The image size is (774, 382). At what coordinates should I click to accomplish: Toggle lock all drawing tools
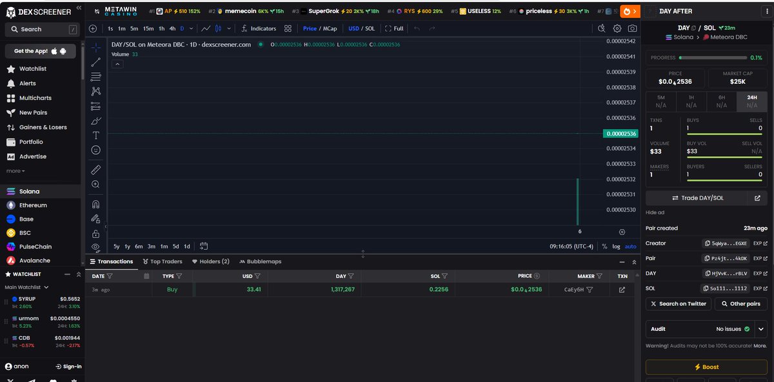(95, 234)
